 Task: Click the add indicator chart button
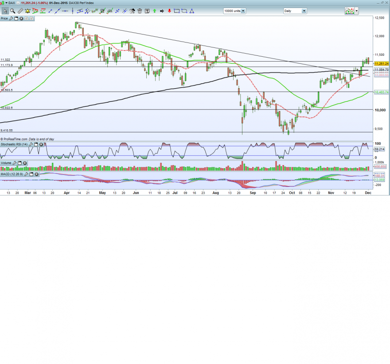pos(350,11)
